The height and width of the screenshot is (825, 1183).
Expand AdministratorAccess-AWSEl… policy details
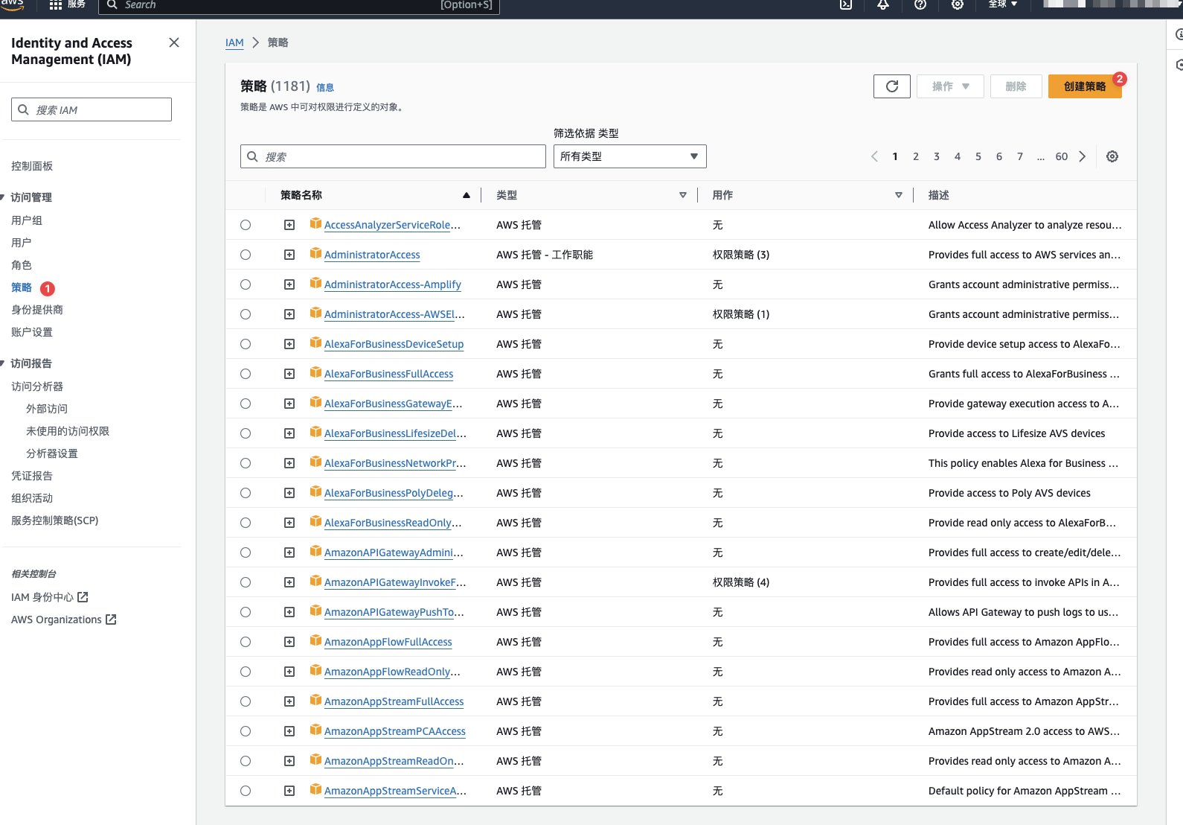[289, 314]
